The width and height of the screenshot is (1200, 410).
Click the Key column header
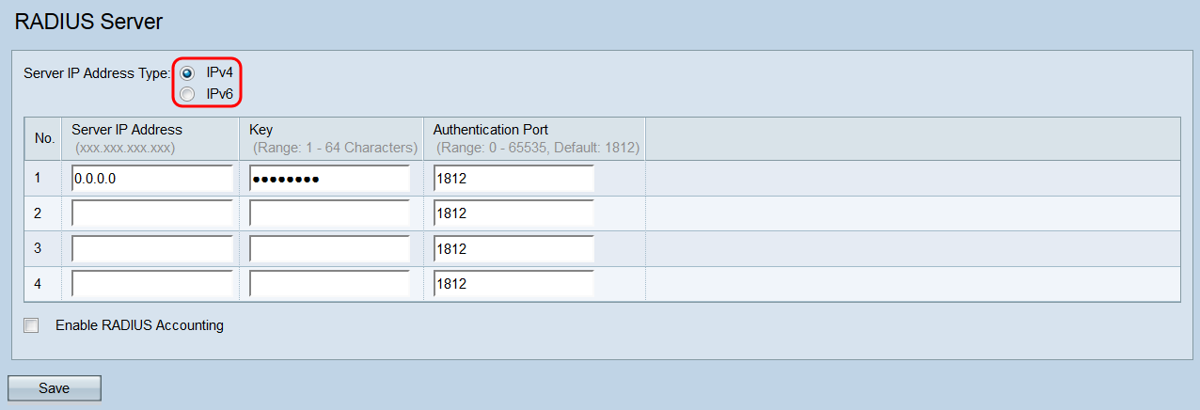(x=261, y=130)
